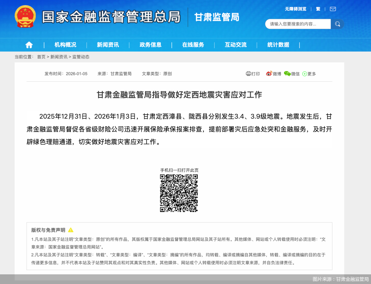Open the 互动交流 navigation menu
Image resolution: width=371 pixels, height=284 pixels.
click(x=236, y=45)
